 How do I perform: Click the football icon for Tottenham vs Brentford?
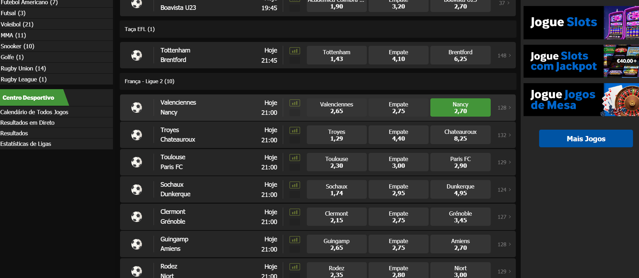point(137,55)
